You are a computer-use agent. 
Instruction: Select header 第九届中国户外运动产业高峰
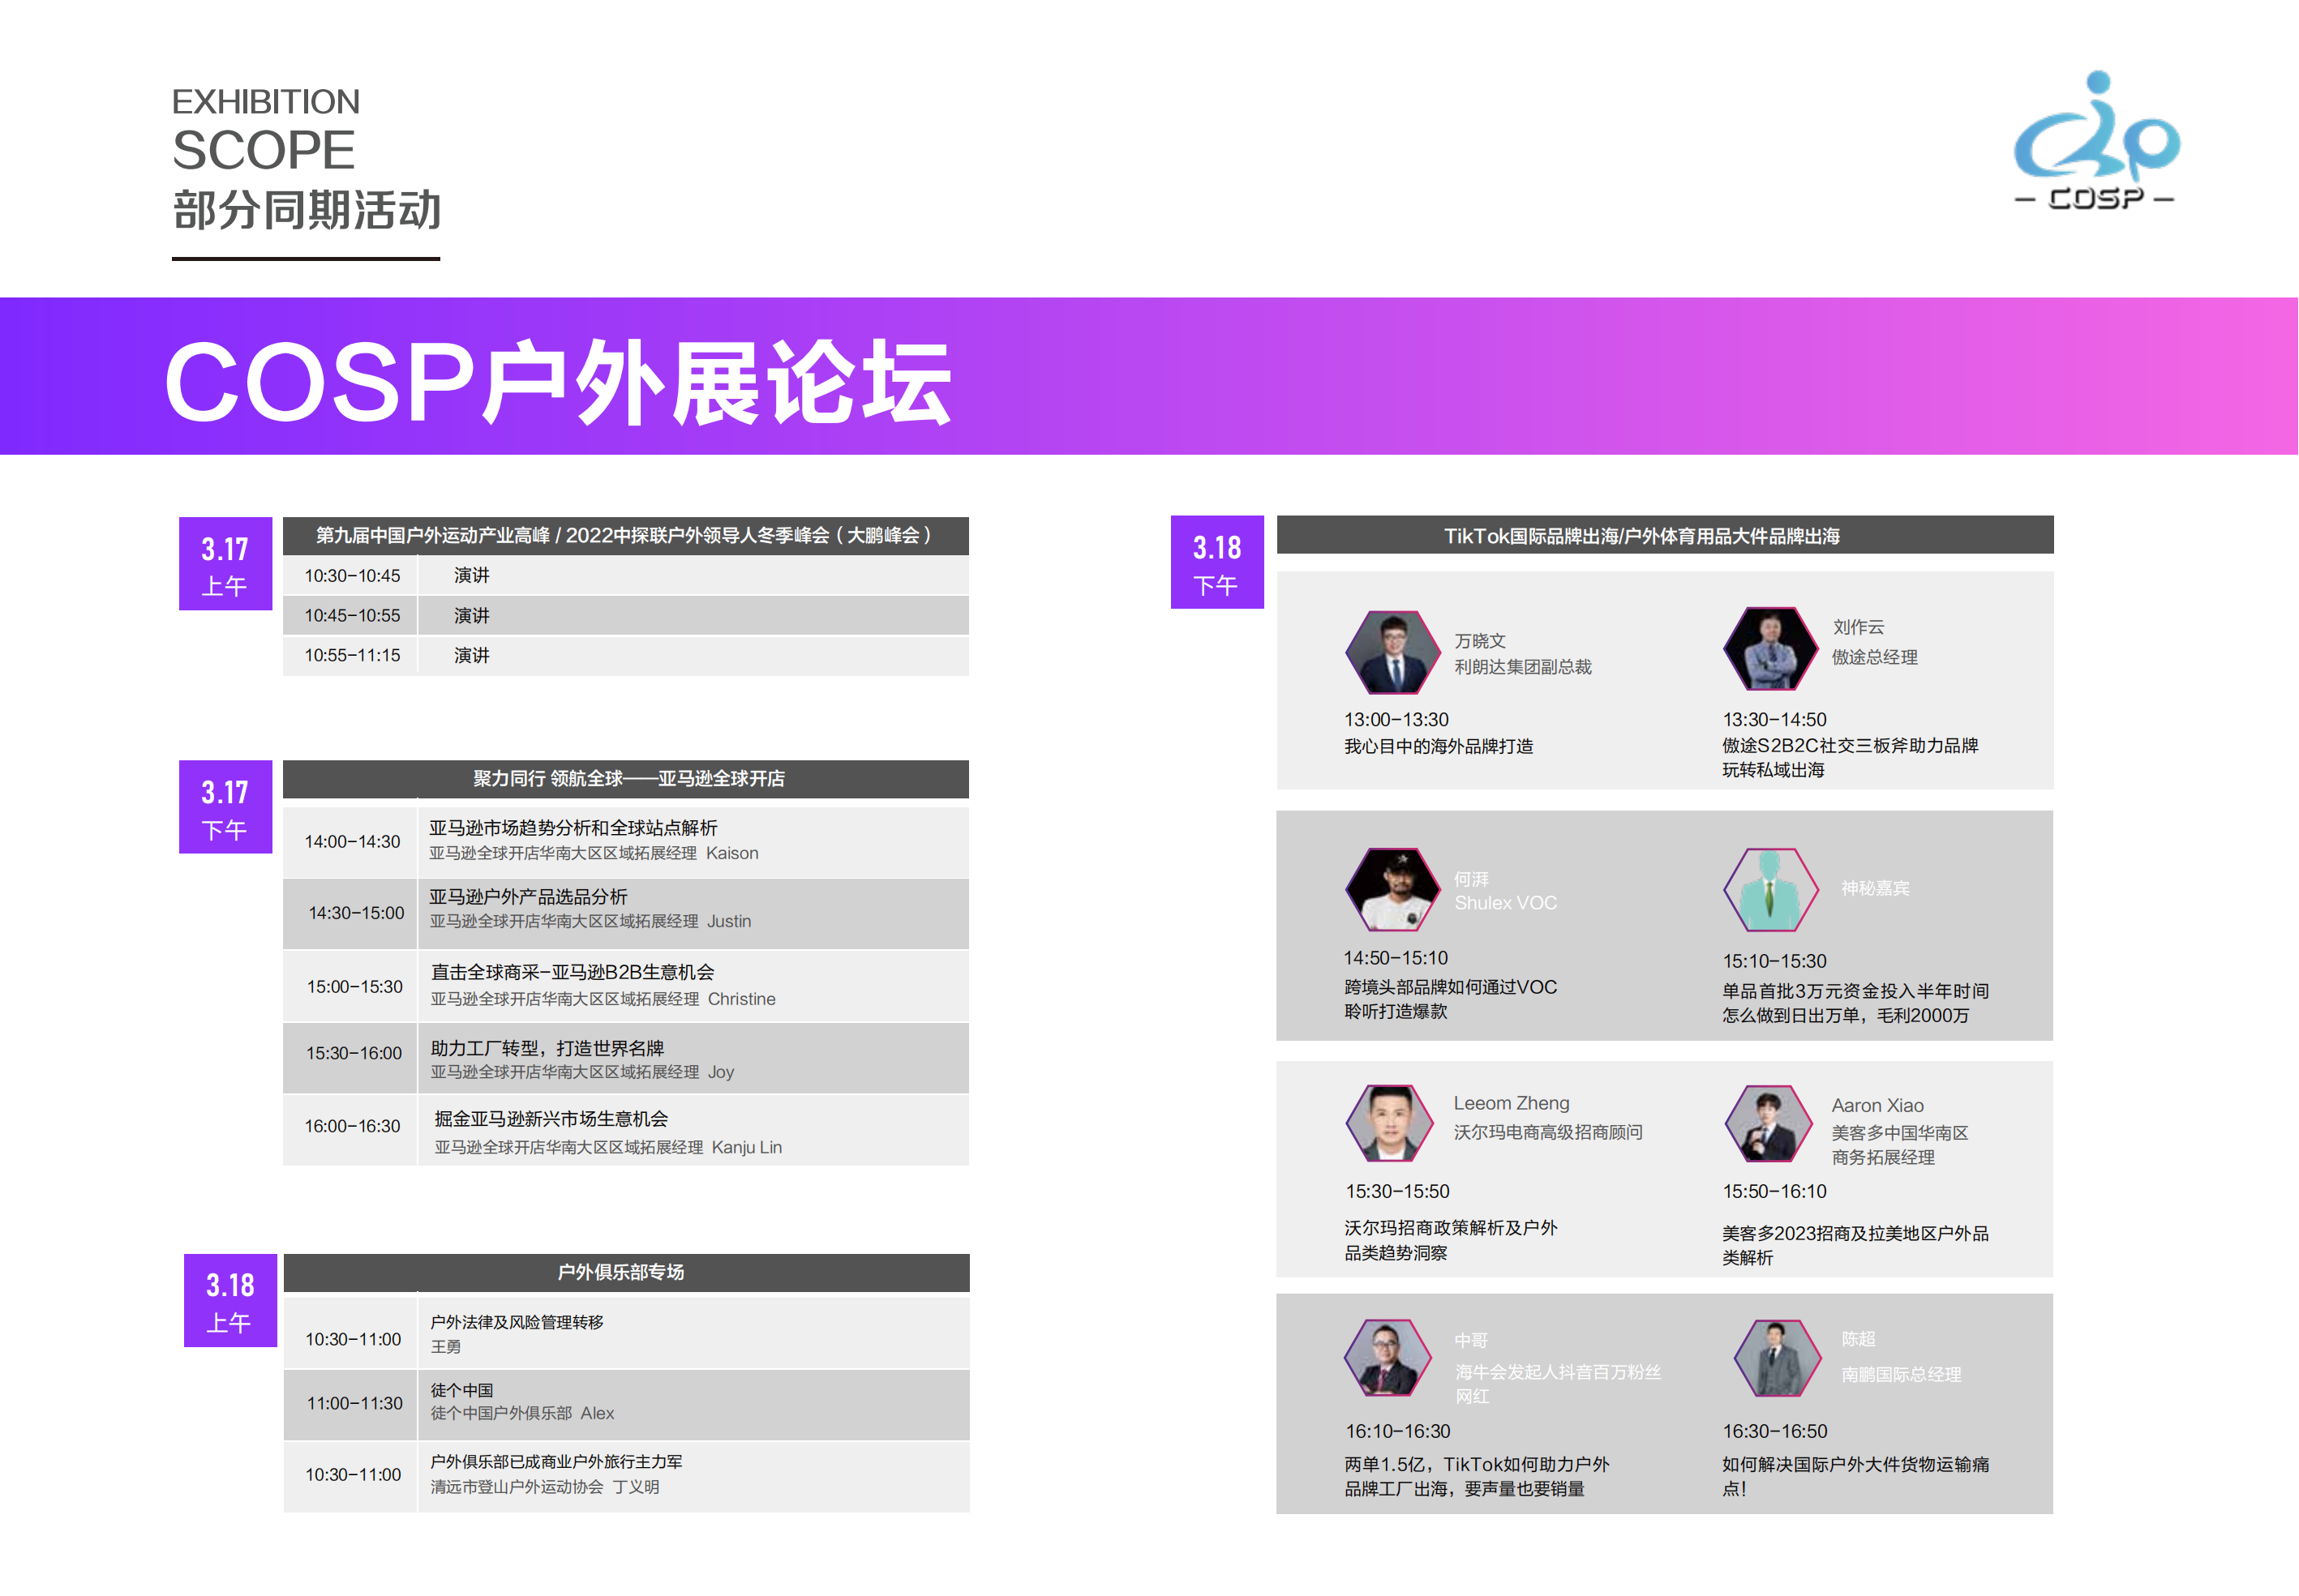pyautogui.click(x=625, y=536)
